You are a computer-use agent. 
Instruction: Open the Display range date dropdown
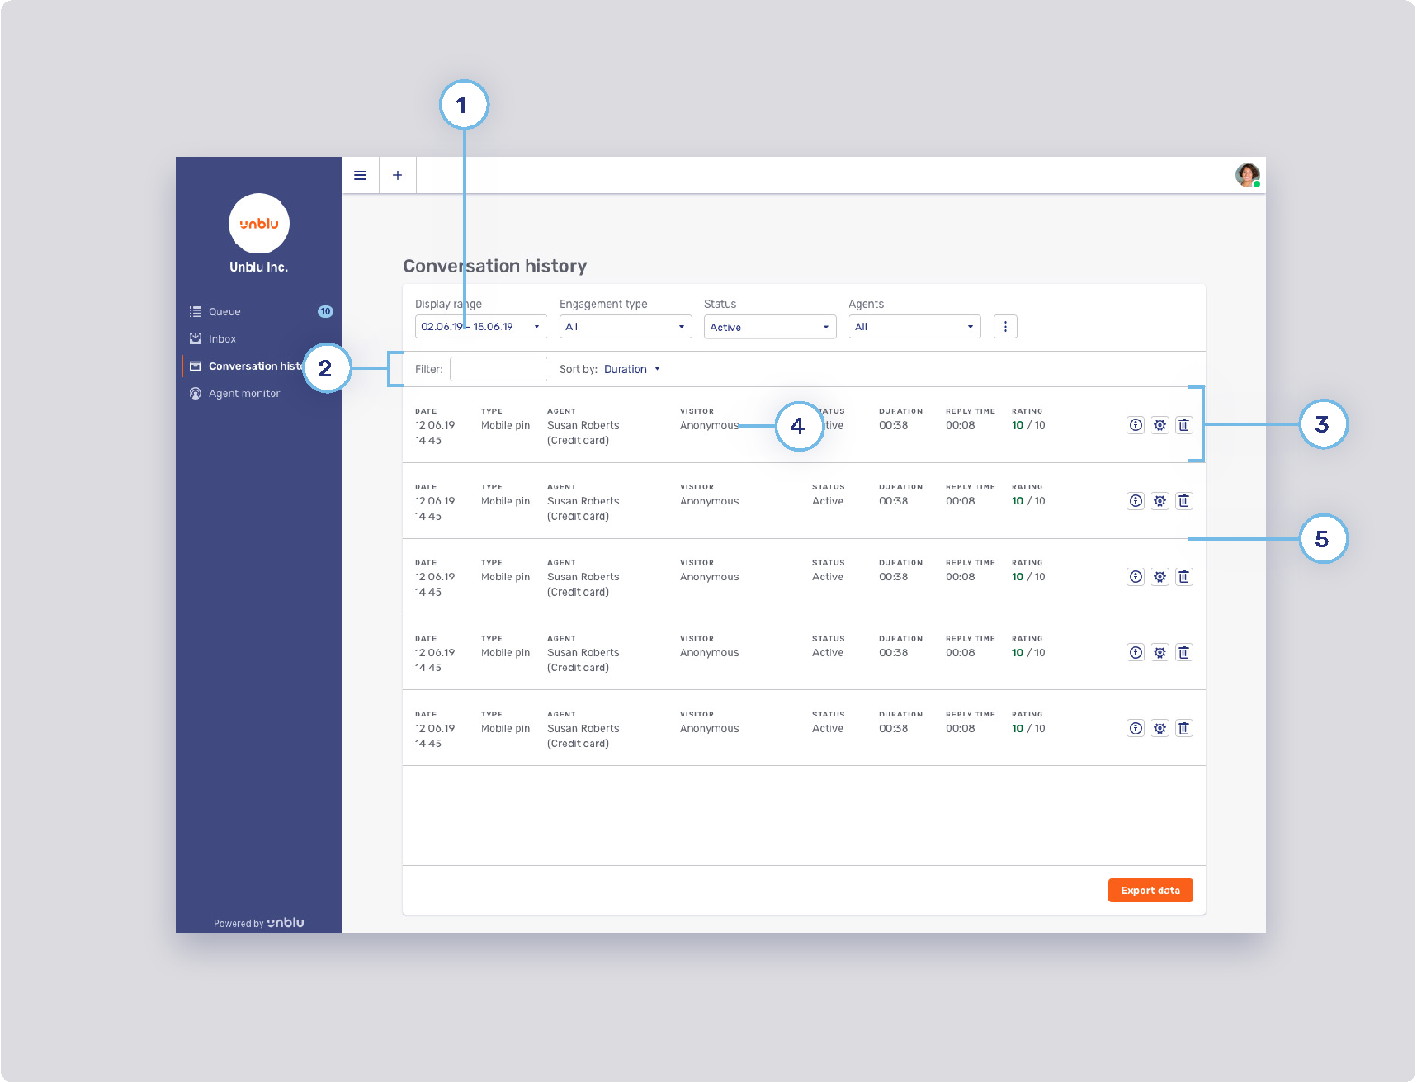pyautogui.click(x=480, y=327)
